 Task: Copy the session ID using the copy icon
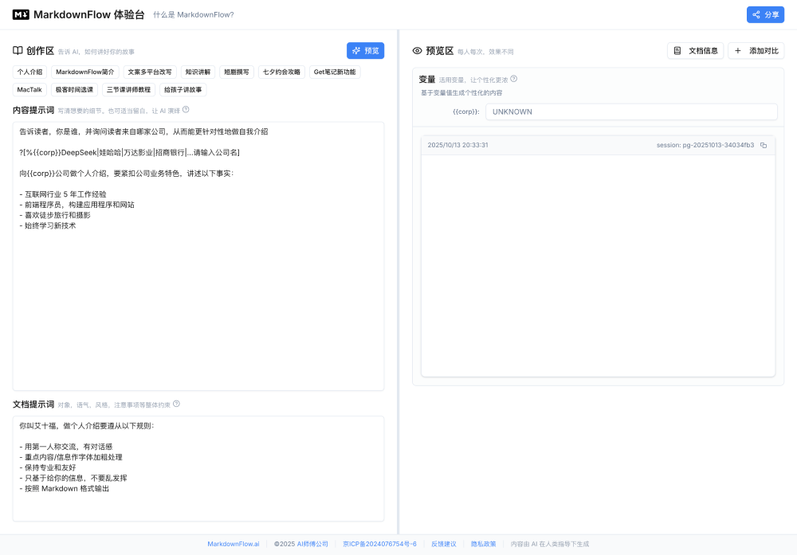[764, 145]
